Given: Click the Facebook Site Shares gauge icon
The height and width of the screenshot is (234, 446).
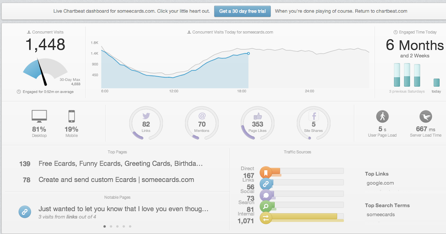Looking at the screenshot, I should pos(313,123).
